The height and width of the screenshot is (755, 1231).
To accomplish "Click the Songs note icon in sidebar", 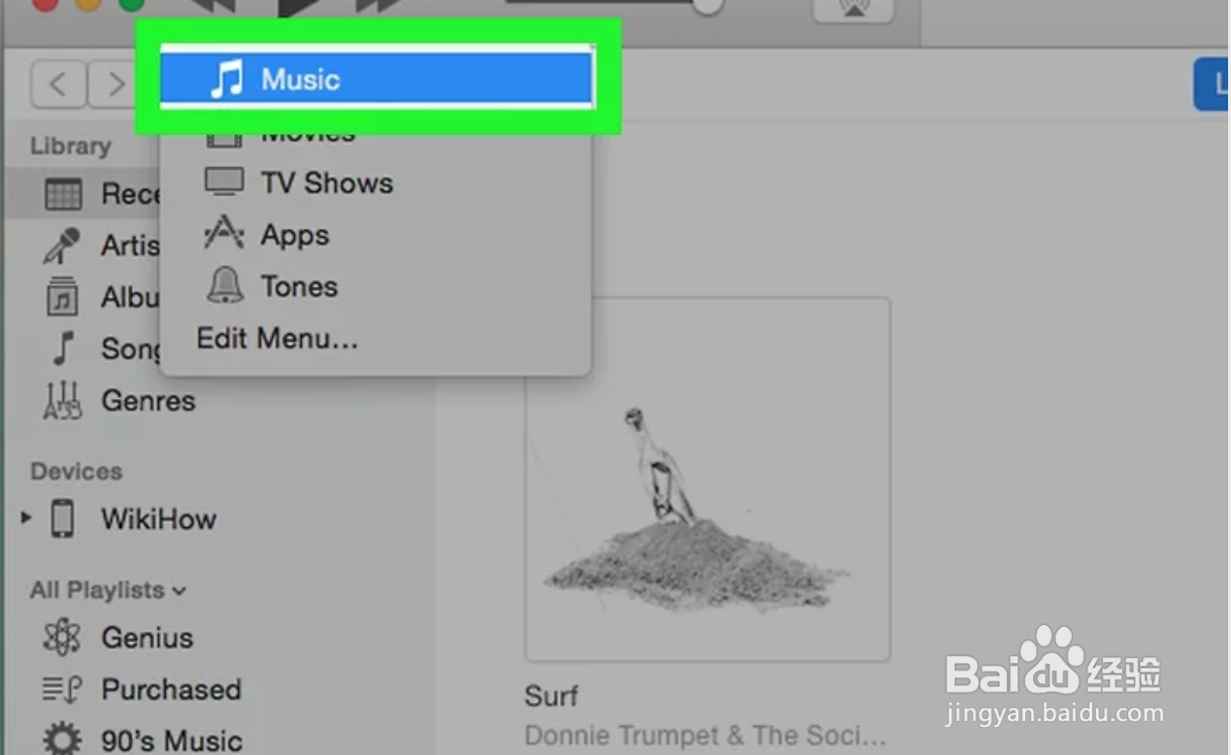I will pos(63,348).
